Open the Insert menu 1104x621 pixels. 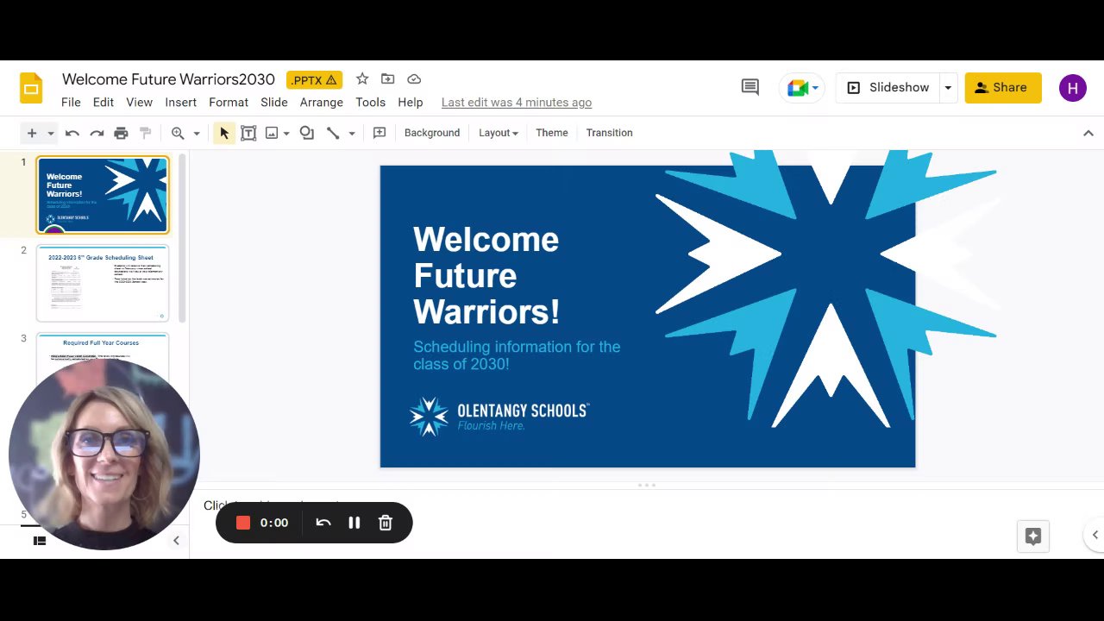tap(181, 102)
